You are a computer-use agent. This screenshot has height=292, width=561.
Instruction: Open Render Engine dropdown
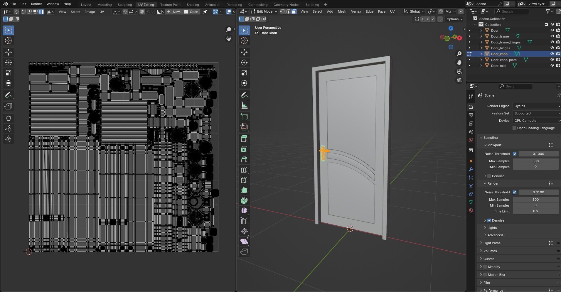(537, 106)
